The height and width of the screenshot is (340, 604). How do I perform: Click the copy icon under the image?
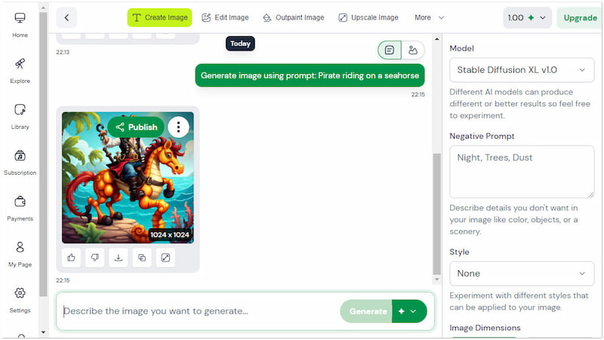coord(142,258)
